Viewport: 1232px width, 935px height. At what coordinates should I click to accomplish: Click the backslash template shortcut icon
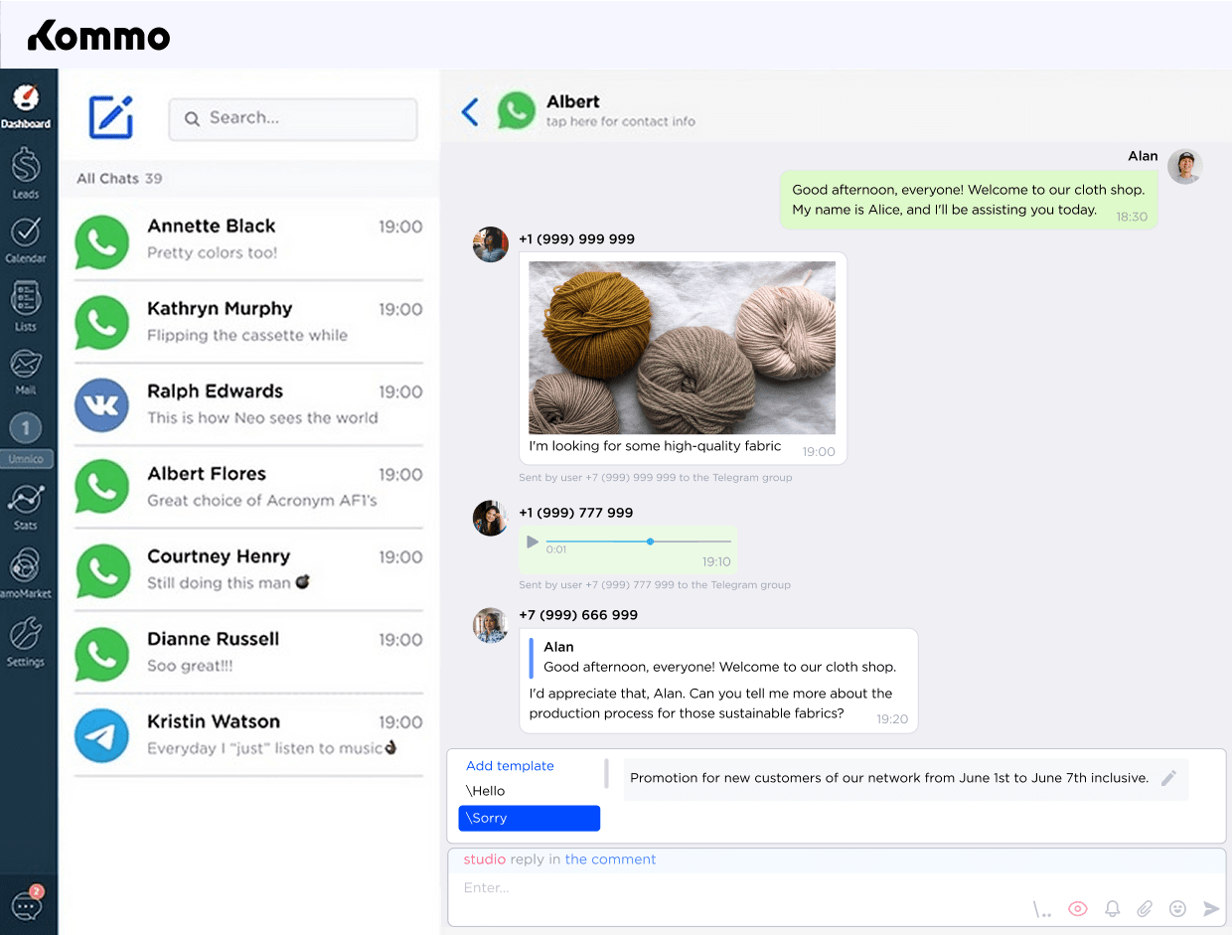pos(1041,908)
